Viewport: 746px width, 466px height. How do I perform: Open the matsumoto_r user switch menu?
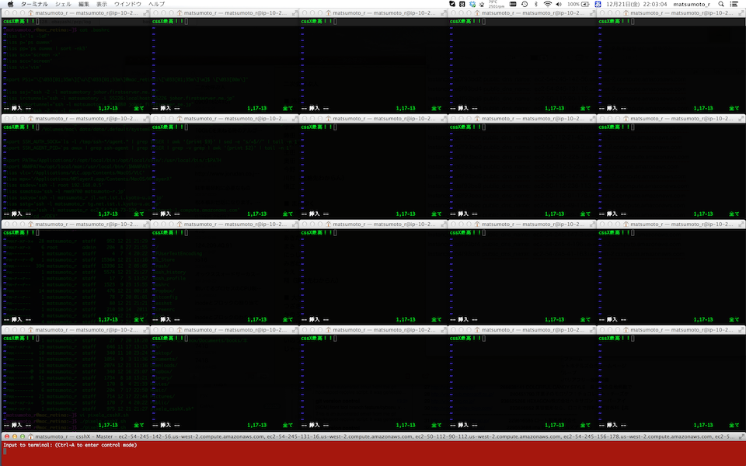pyautogui.click(x=691, y=5)
